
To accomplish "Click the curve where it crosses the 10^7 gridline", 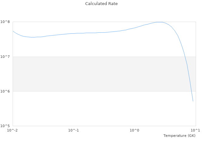I will coord(185,57).
